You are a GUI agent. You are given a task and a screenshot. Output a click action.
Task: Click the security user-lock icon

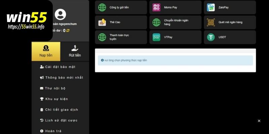(x=42, y=67)
